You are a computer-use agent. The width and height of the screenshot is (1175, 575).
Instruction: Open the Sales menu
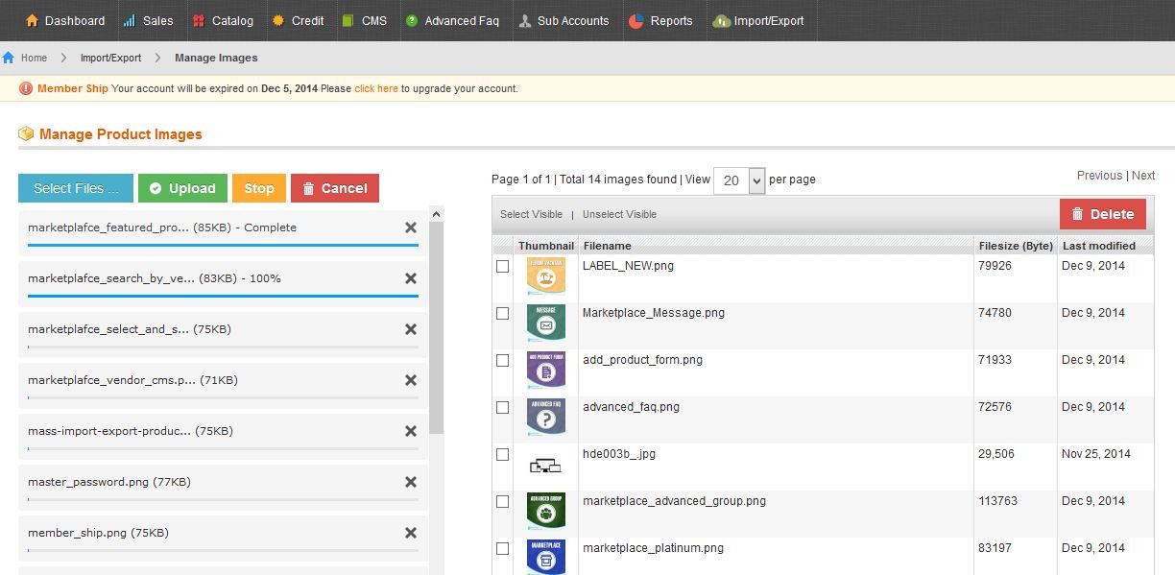149,20
